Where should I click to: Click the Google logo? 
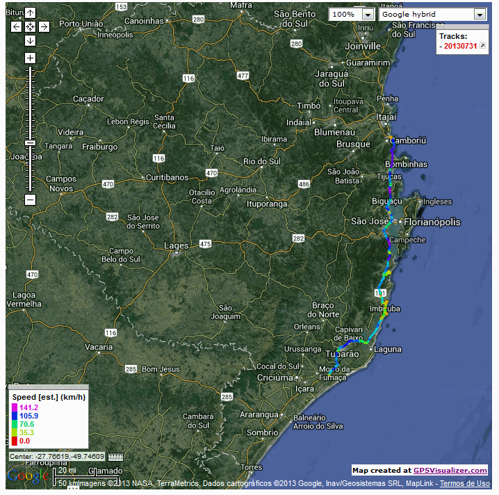26,478
